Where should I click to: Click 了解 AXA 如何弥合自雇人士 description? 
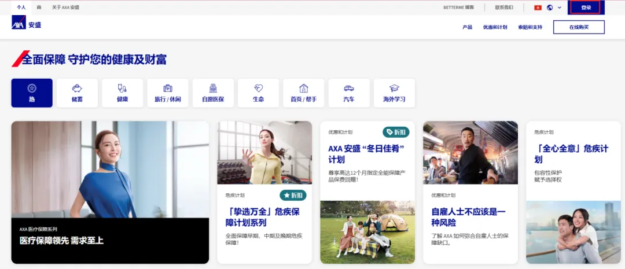coord(470,239)
